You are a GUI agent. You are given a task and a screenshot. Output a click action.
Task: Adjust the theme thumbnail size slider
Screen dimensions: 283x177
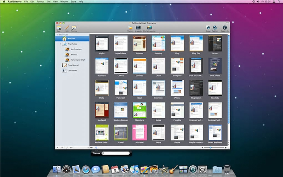point(211,148)
